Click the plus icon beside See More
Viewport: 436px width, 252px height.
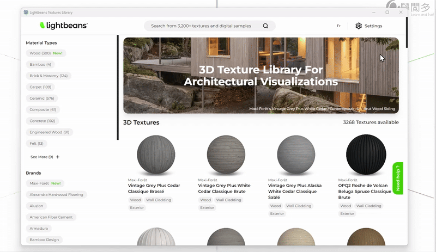coord(58,157)
